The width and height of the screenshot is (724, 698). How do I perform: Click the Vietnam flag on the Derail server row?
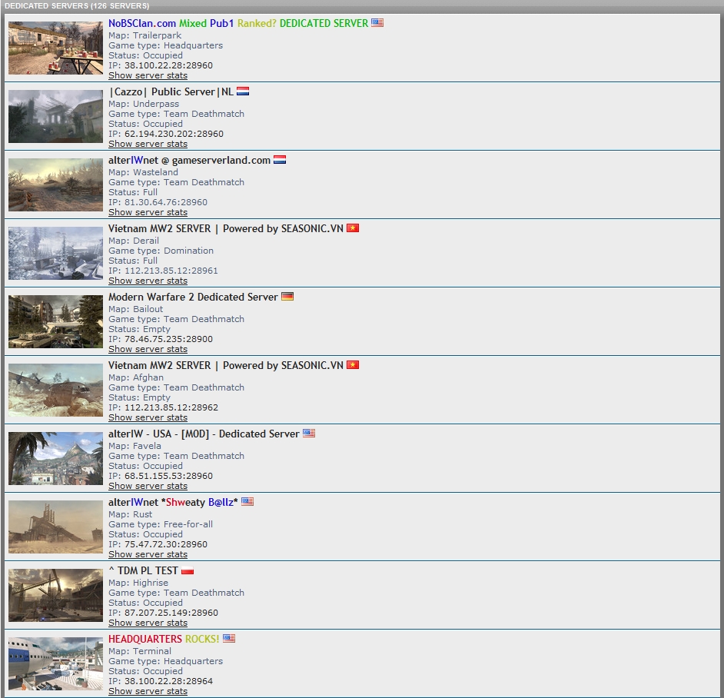tap(353, 228)
